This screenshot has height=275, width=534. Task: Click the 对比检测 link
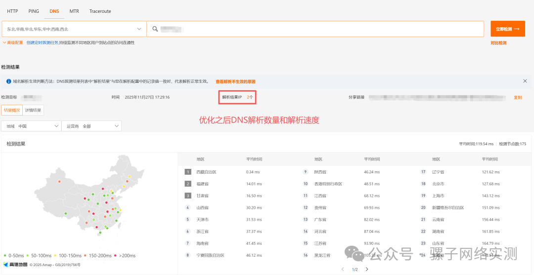(x=498, y=43)
